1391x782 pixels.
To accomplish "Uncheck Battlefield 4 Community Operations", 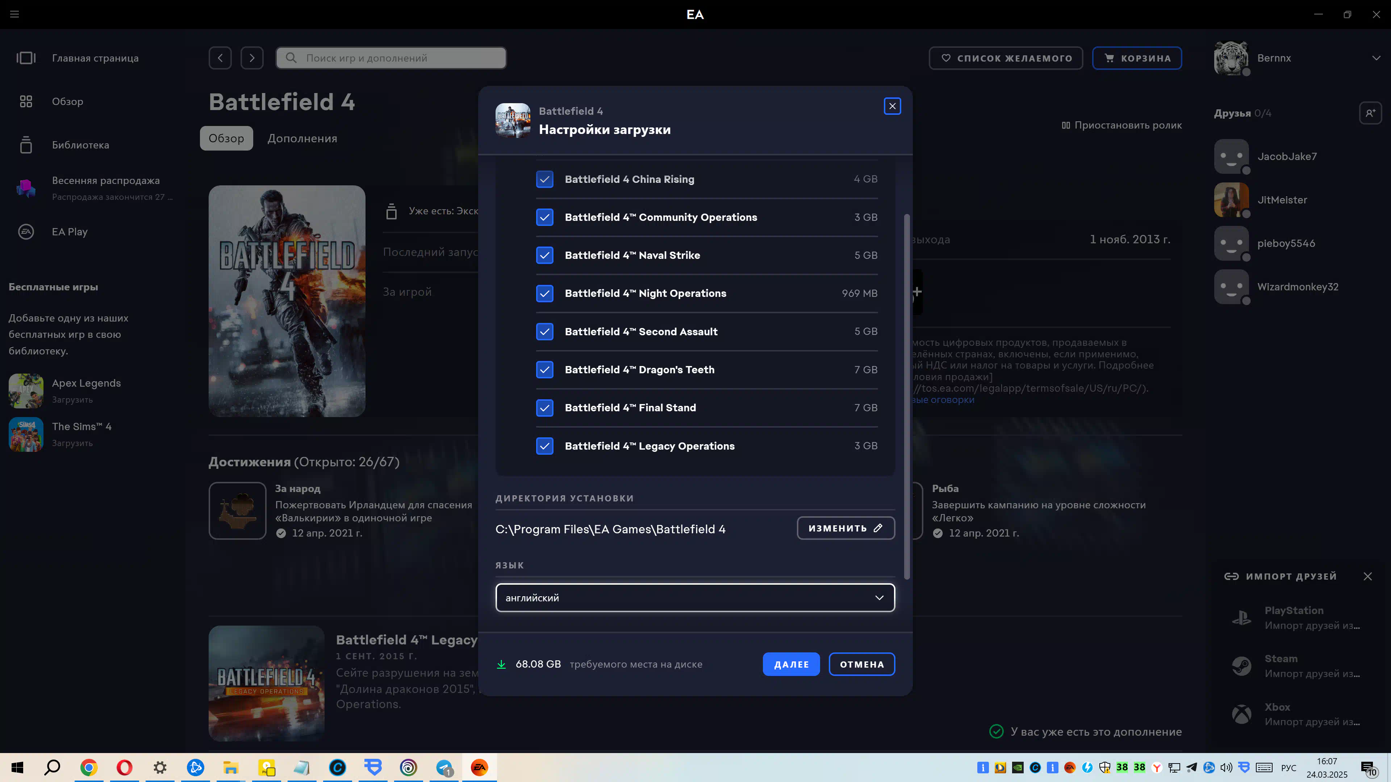I will (x=544, y=217).
